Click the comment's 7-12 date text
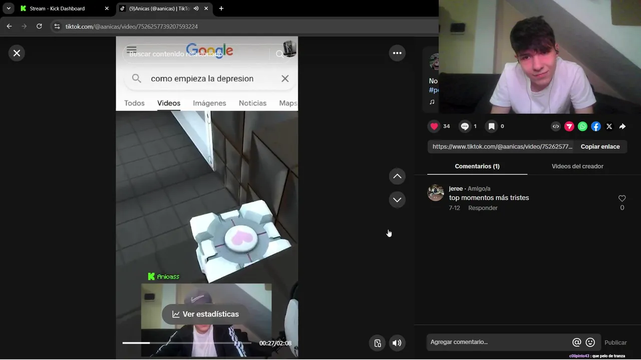The image size is (641, 360). click(x=454, y=208)
